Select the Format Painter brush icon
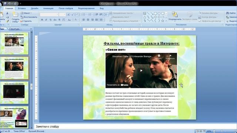237x133 pixels. pyautogui.click(x=7, y=21)
